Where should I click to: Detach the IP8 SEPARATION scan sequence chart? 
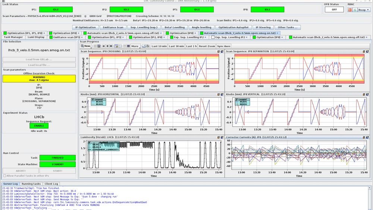[x=367, y=51]
